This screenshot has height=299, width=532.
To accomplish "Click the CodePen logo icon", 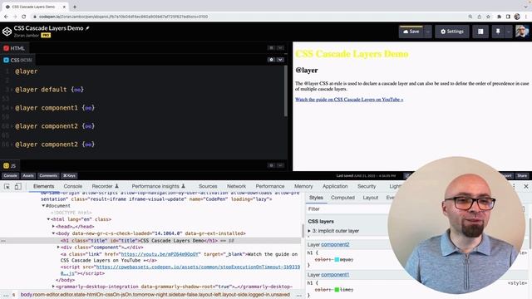I will (x=7, y=32).
